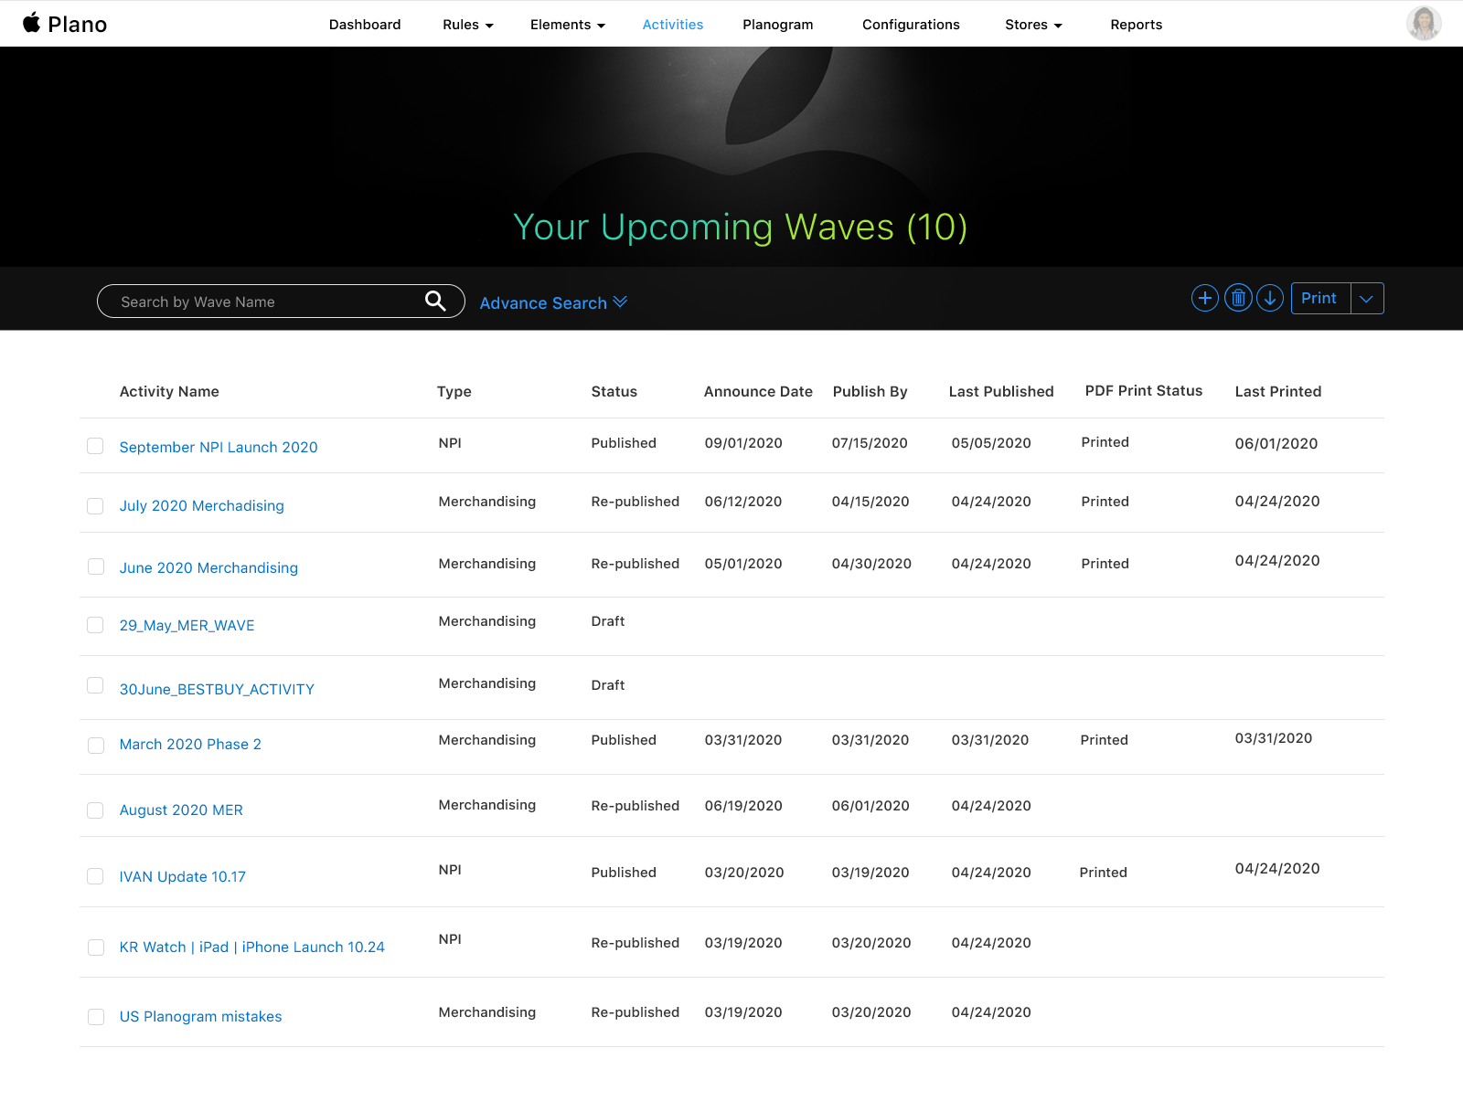Click the Type column header

pyautogui.click(x=454, y=391)
